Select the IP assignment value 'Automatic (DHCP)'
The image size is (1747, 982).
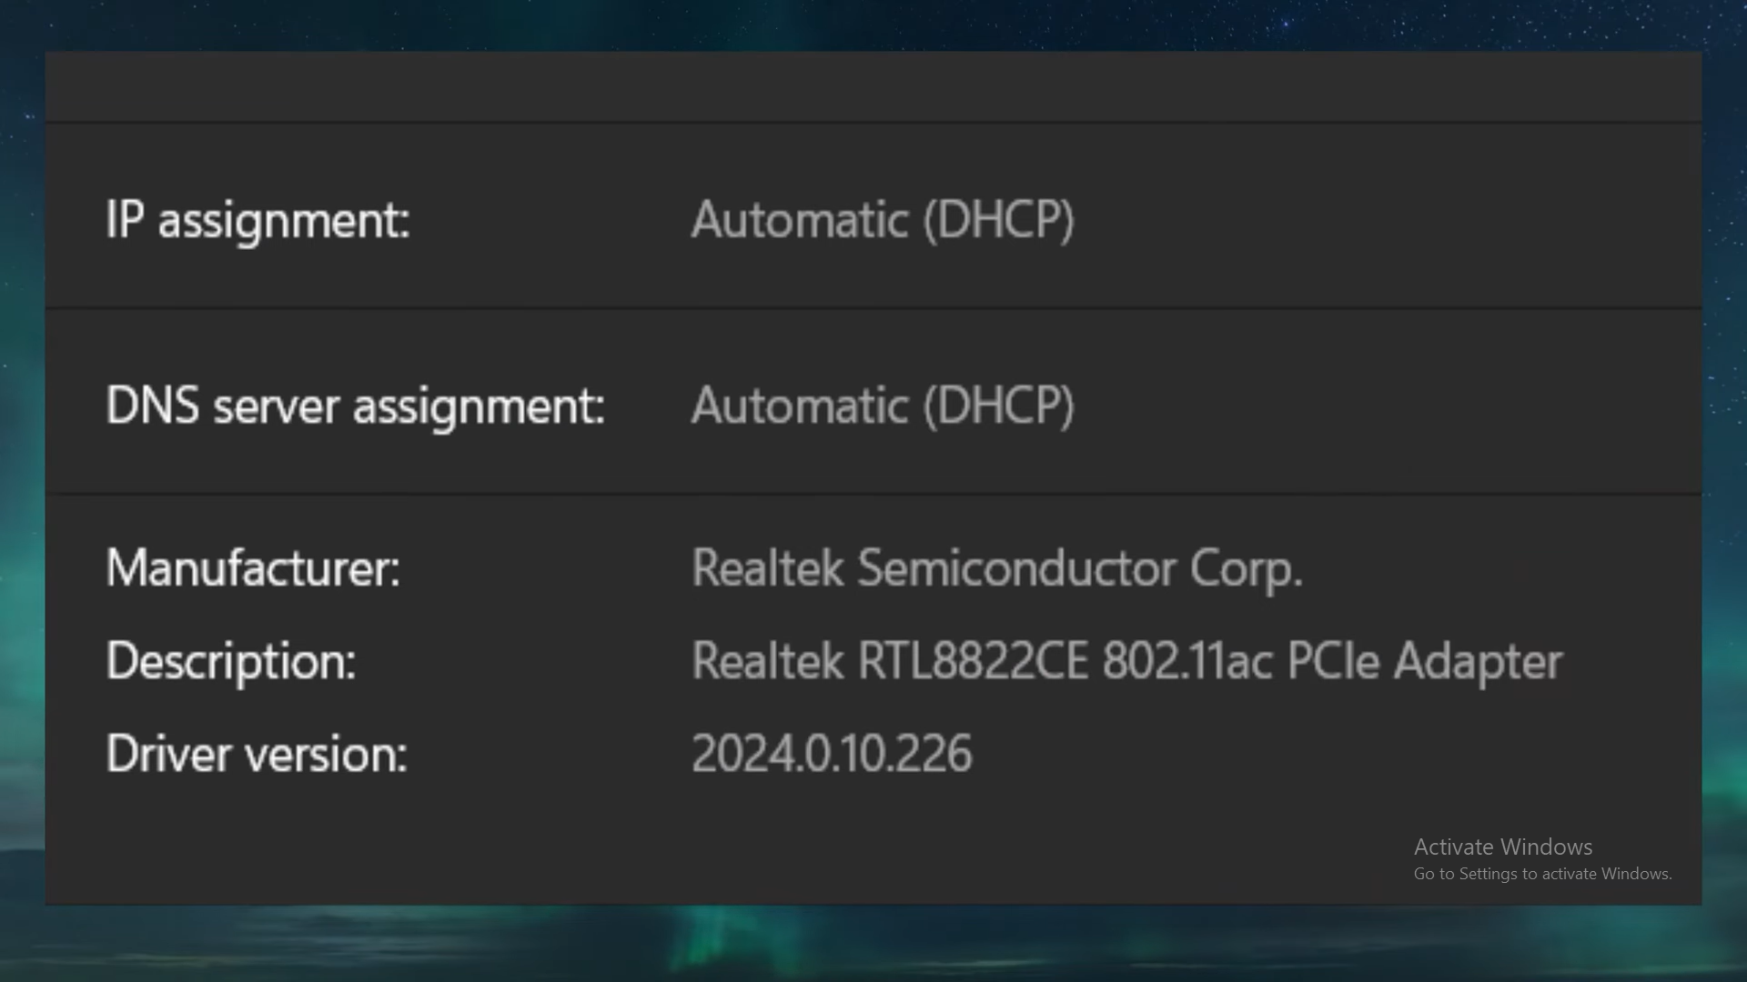[x=883, y=221]
